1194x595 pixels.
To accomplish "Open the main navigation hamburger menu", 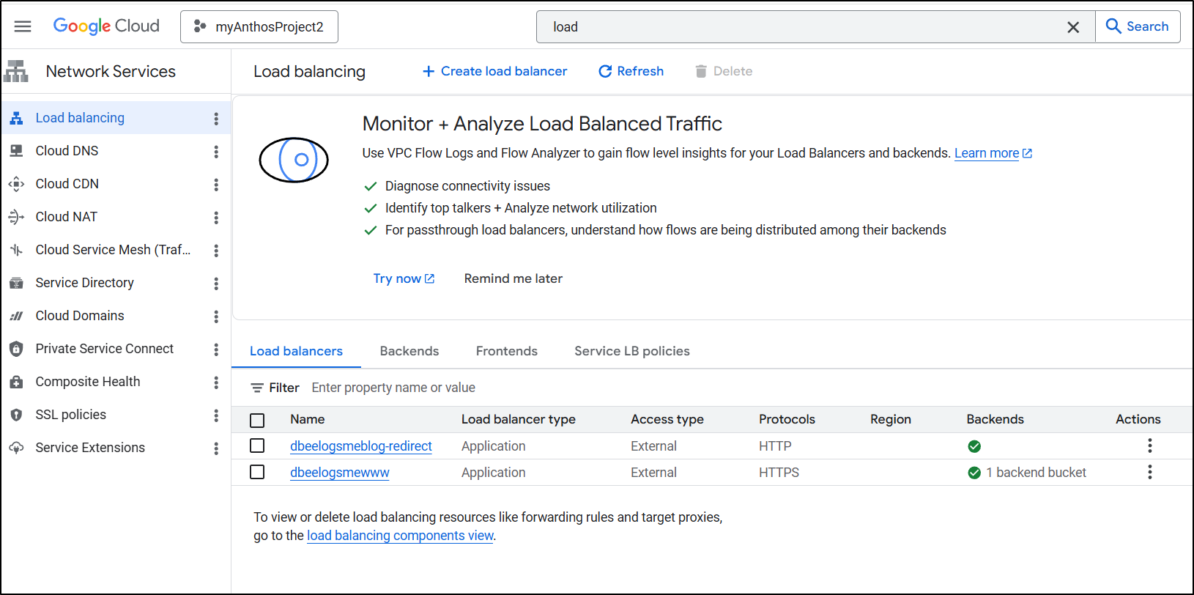I will [x=23, y=26].
